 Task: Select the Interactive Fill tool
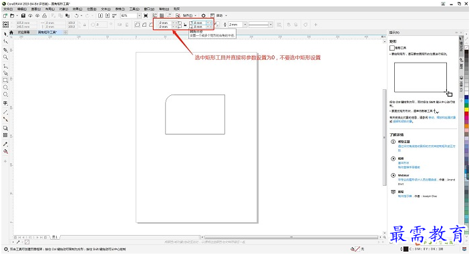coord(5,151)
